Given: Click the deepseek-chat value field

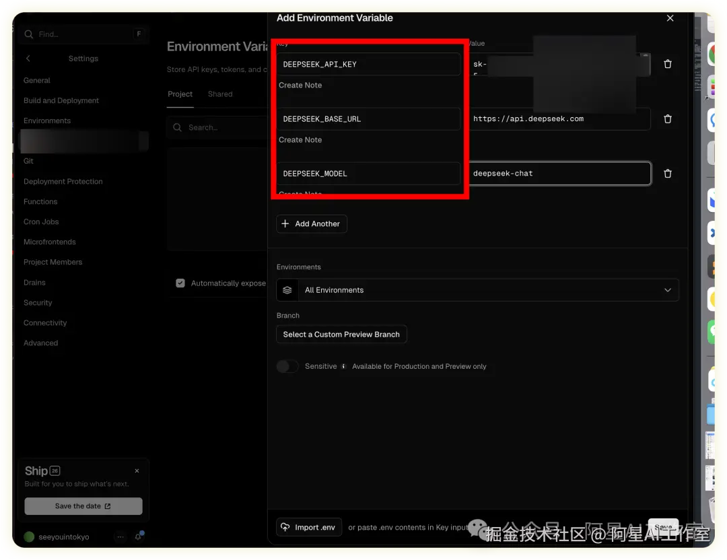Looking at the screenshot, I should (x=559, y=174).
